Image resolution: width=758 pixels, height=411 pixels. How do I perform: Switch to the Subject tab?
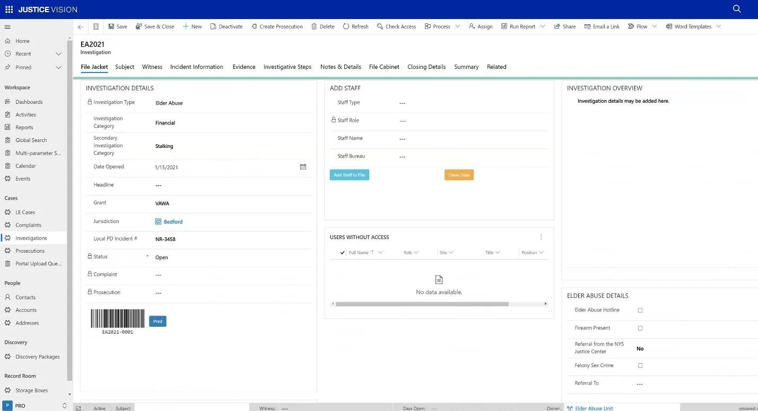(x=125, y=67)
